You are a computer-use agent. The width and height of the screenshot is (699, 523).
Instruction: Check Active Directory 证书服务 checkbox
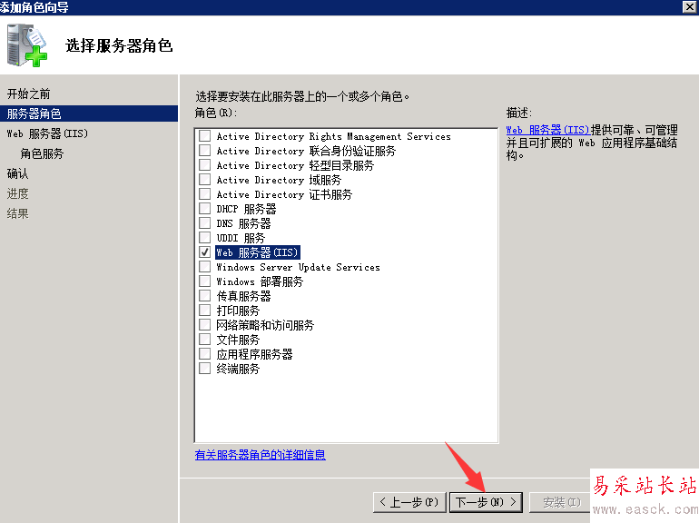click(x=204, y=194)
